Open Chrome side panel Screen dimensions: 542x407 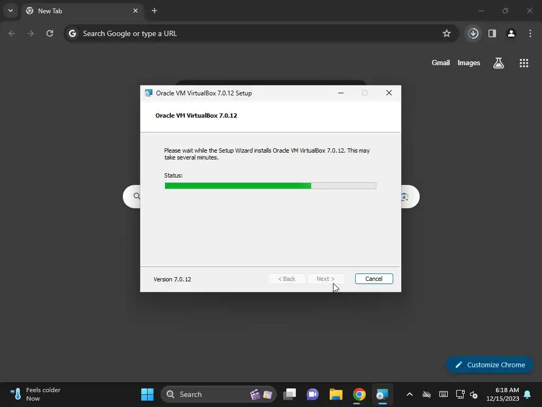pyautogui.click(x=492, y=33)
